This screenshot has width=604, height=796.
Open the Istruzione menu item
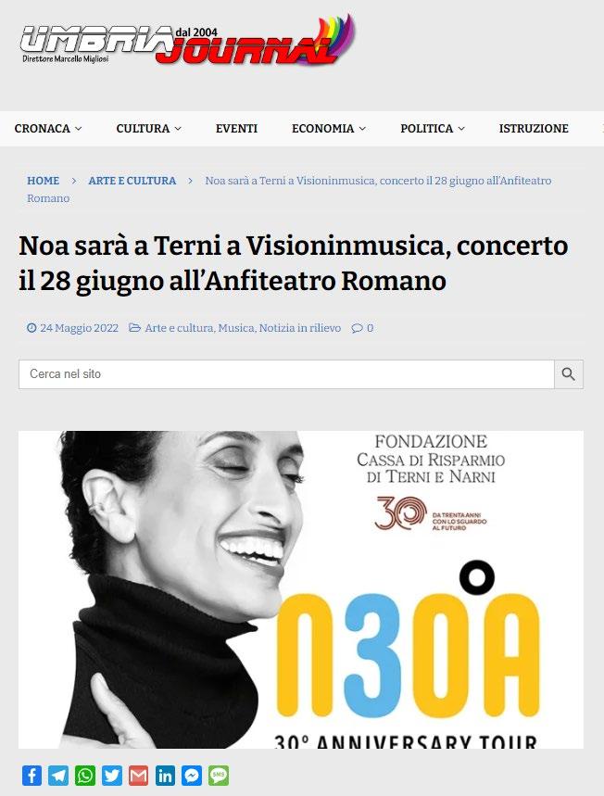tap(534, 129)
